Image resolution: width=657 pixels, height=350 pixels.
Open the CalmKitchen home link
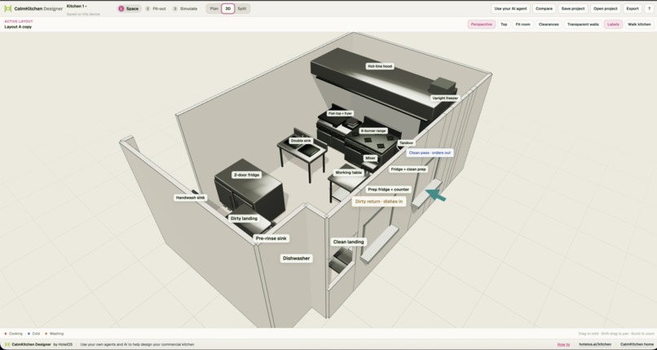[637, 344]
